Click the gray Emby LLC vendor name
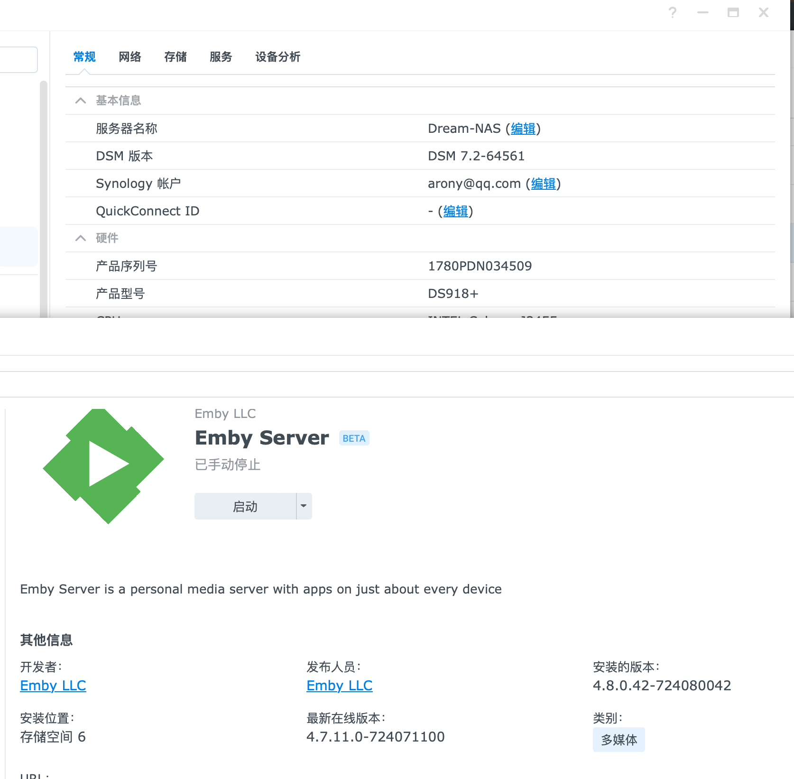The height and width of the screenshot is (779, 794). tap(225, 414)
